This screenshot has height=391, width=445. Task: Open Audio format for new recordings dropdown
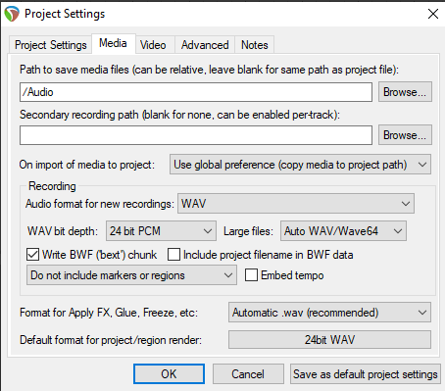(296, 204)
